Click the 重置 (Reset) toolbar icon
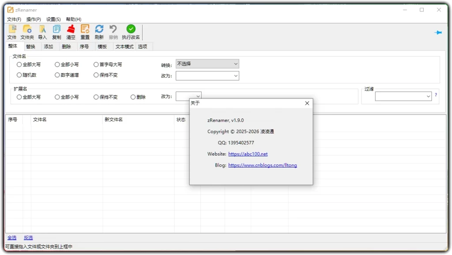Image resolution: width=452 pixels, height=255 pixels. pos(84,31)
